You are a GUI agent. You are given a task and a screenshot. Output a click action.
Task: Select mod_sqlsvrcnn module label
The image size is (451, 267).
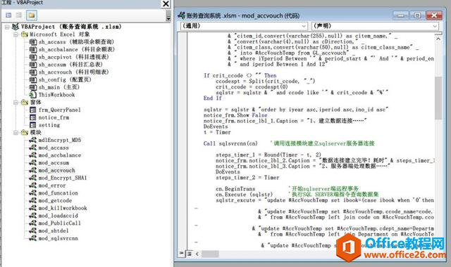58,238
